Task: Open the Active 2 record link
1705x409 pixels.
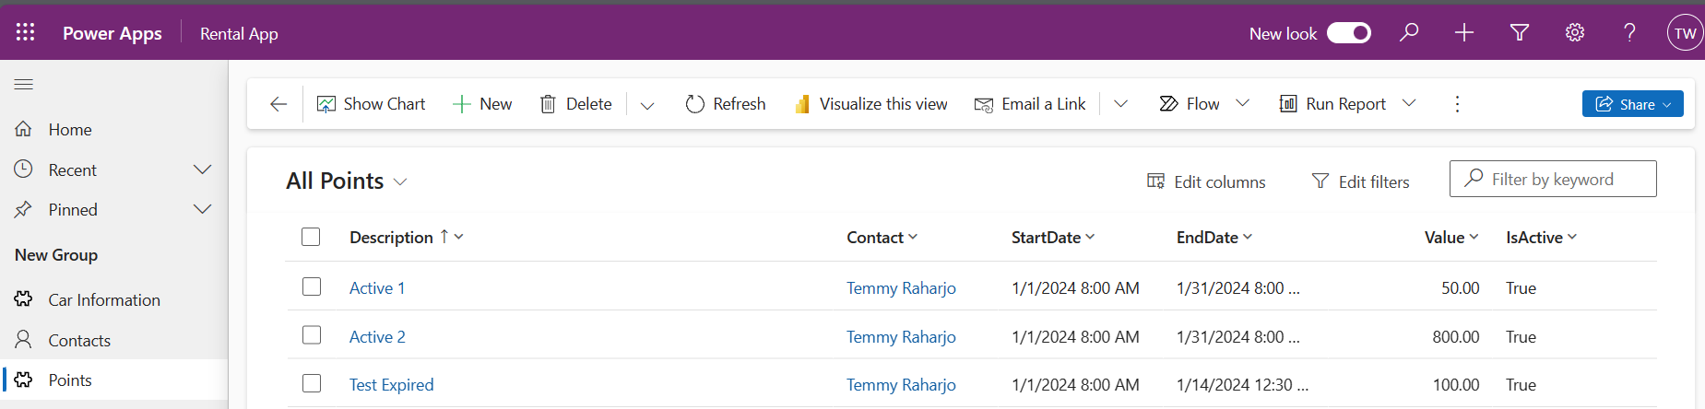Action: point(377,337)
